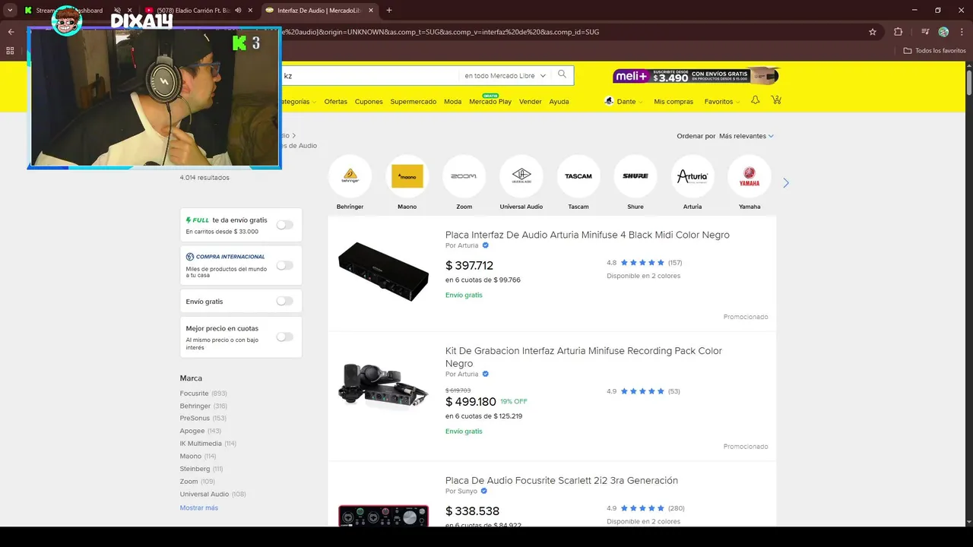The image size is (973, 547).
Task: Select the Yamaha brand logo
Action: click(x=750, y=176)
